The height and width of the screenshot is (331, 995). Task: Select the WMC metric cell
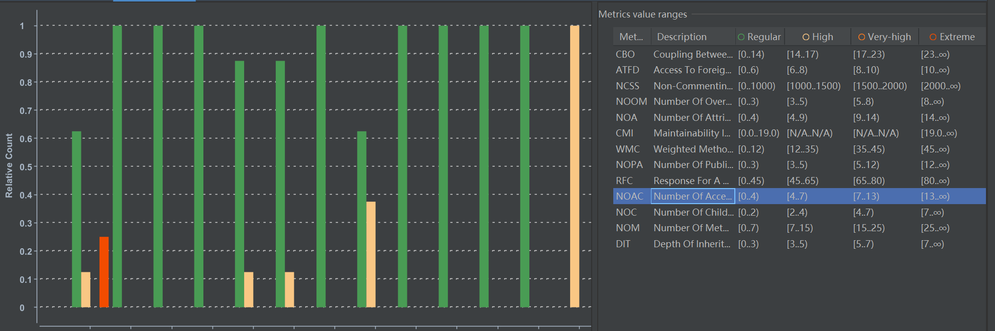point(632,149)
